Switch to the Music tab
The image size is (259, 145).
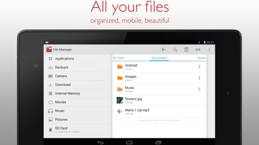click(201, 58)
